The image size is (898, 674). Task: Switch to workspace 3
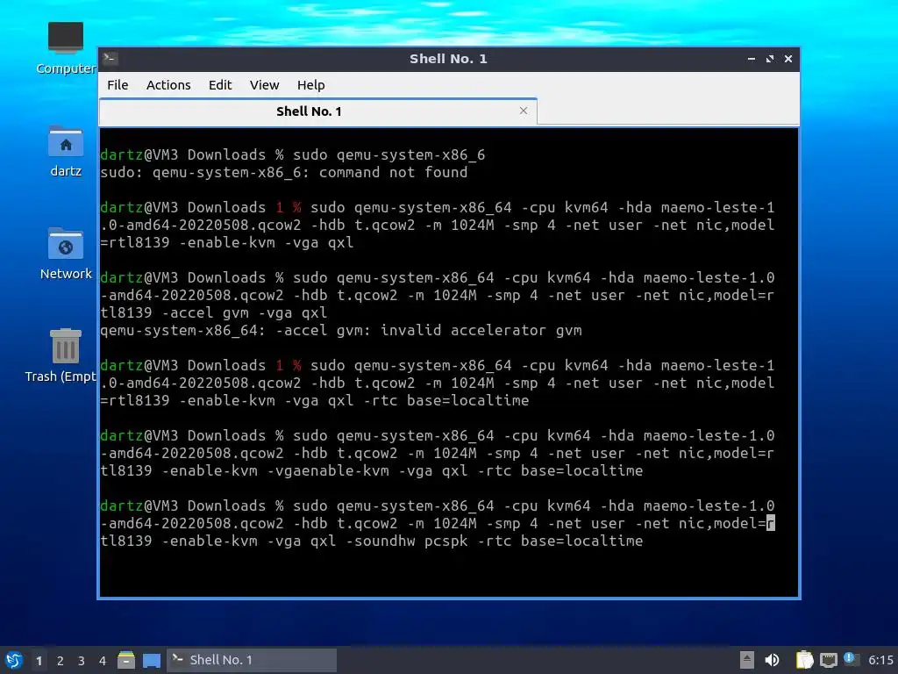pos(82,661)
